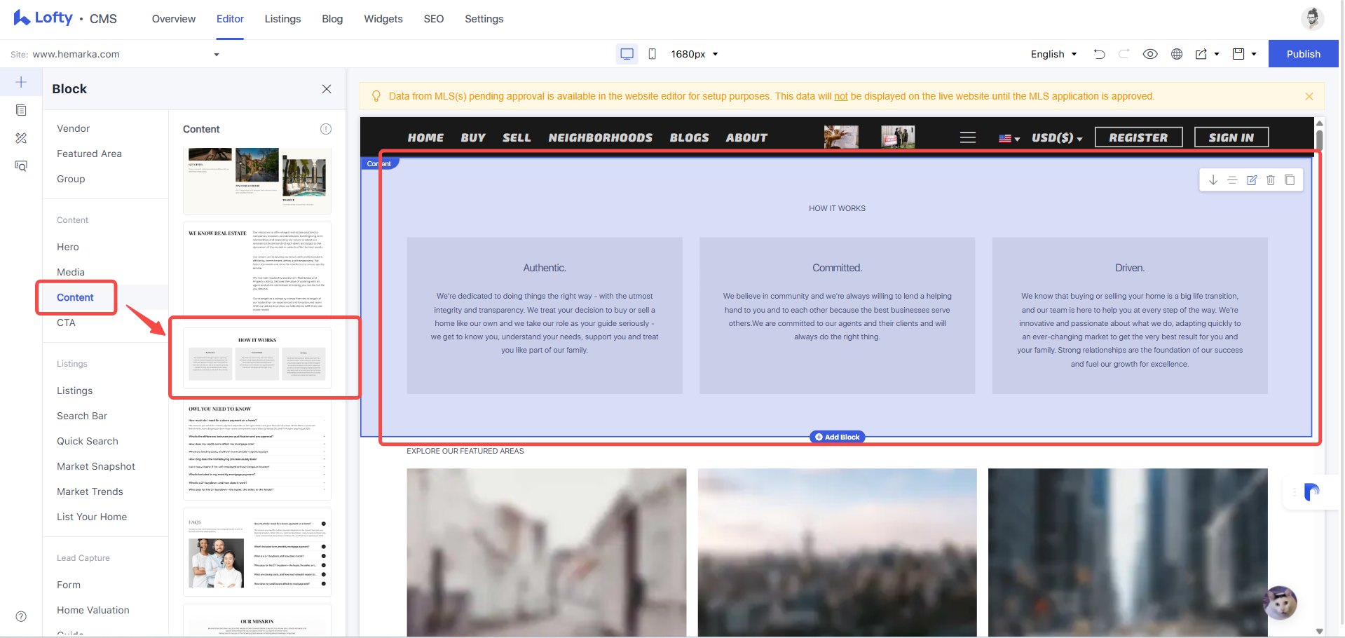Show info for Content block section
The width and height of the screenshot is (1345, 638).
pyautogui.click(x=326, y=129)
